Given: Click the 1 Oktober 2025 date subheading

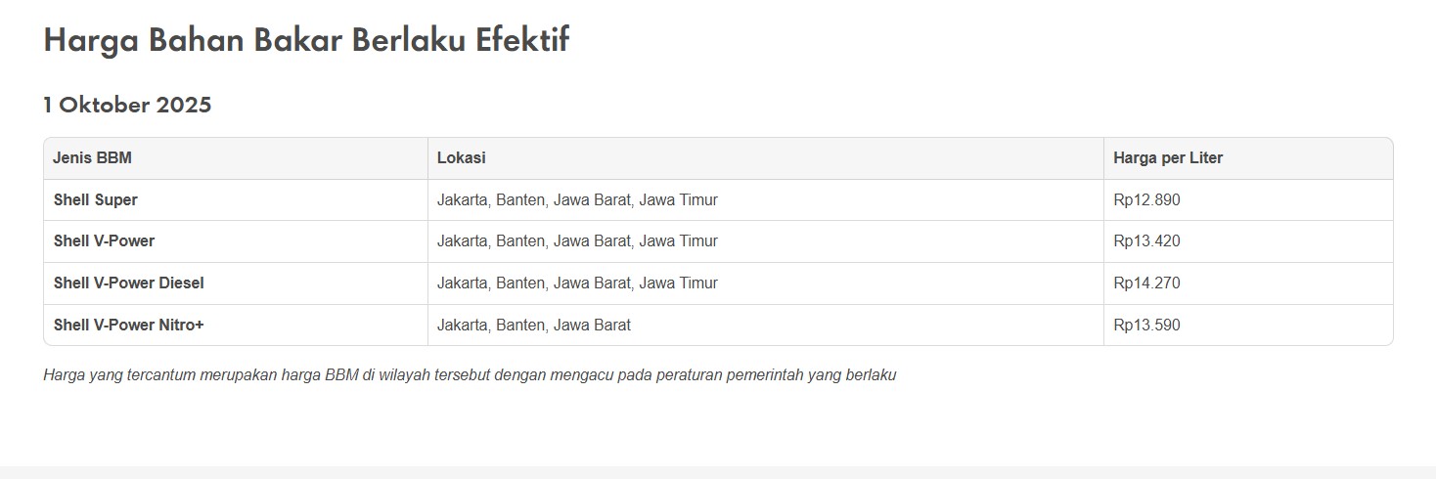Looking at the screenshot, I should point(127,105).
